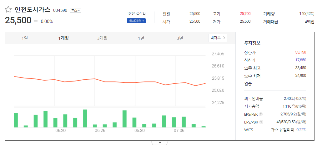Open the 가스 유틸리티 WICS sector

(282, 130)
